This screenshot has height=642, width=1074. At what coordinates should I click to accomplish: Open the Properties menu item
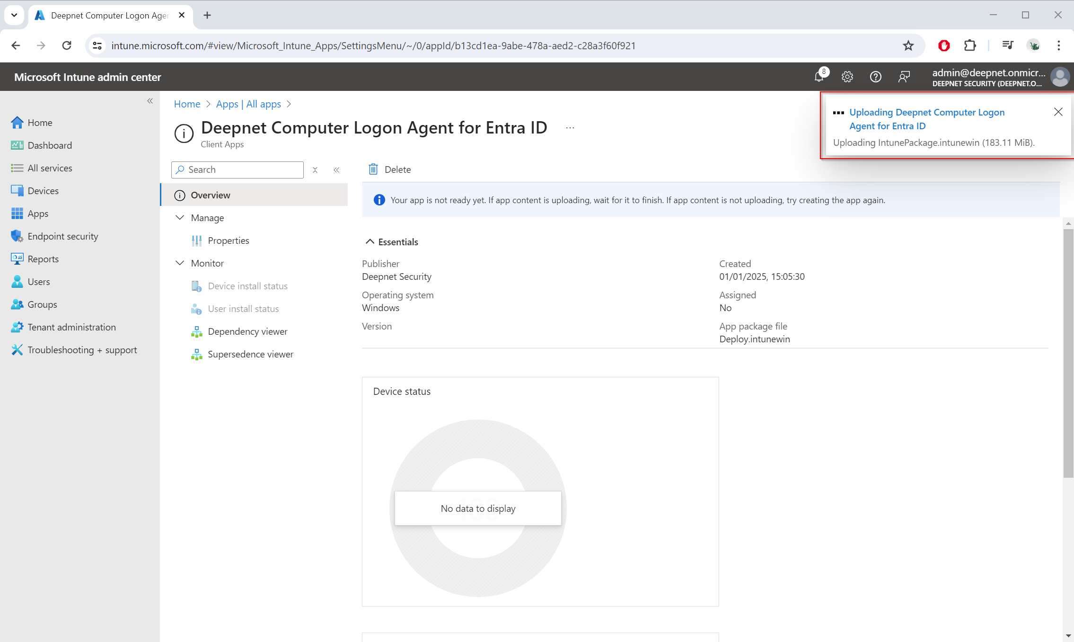tap(228, 241)
